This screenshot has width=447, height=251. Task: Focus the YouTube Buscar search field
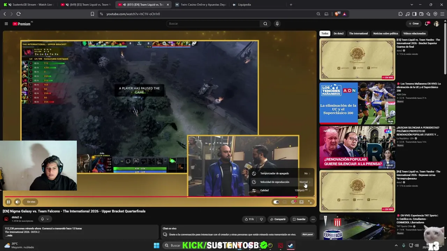213,24
